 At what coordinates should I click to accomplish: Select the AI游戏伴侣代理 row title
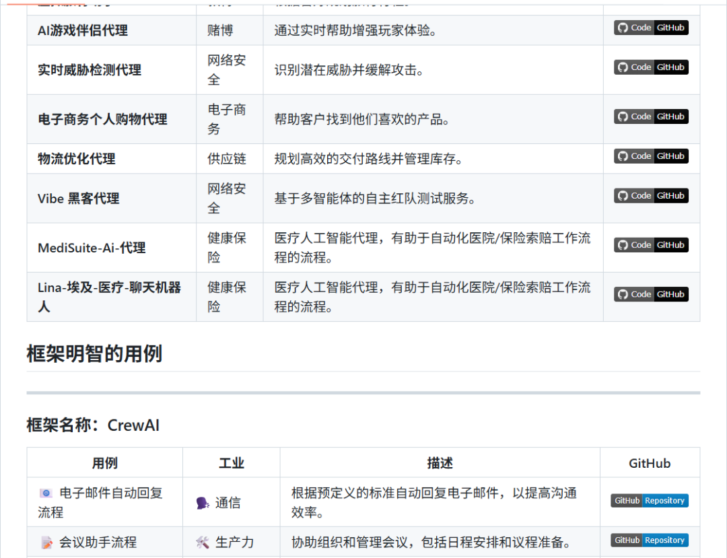[83, 30]
